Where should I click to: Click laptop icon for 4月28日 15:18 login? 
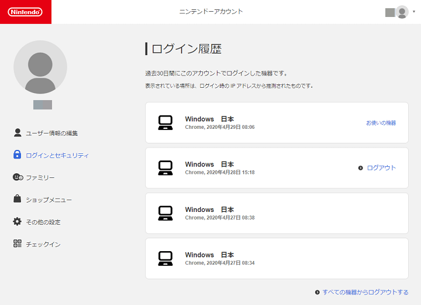click(x=165, y=168)
